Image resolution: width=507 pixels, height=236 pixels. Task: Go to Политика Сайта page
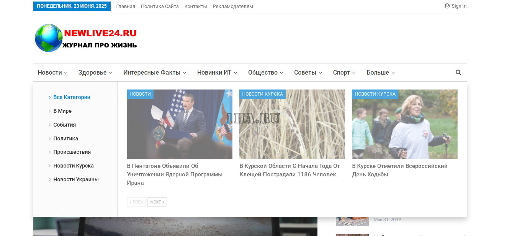pos(160,7)
